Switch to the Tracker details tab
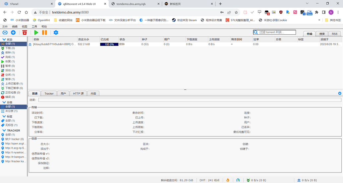343x183 pixels. (49, 94)
